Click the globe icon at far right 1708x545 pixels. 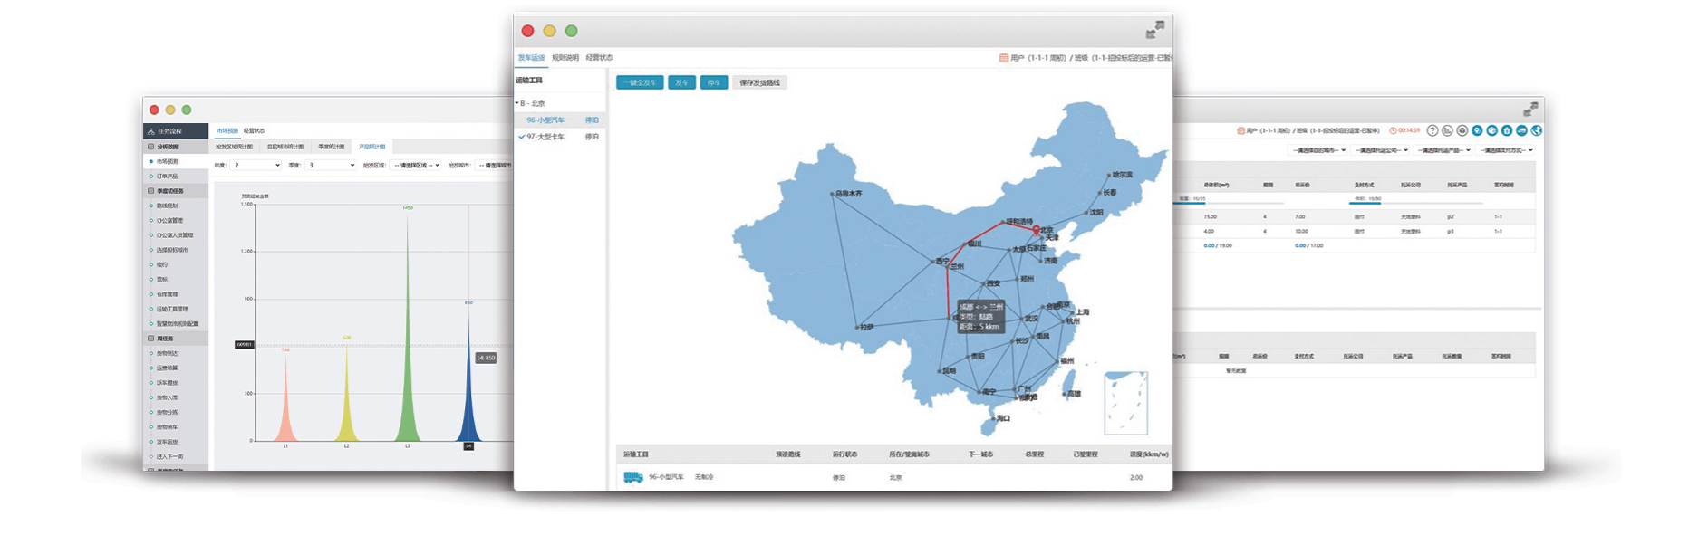(1537, 130)
